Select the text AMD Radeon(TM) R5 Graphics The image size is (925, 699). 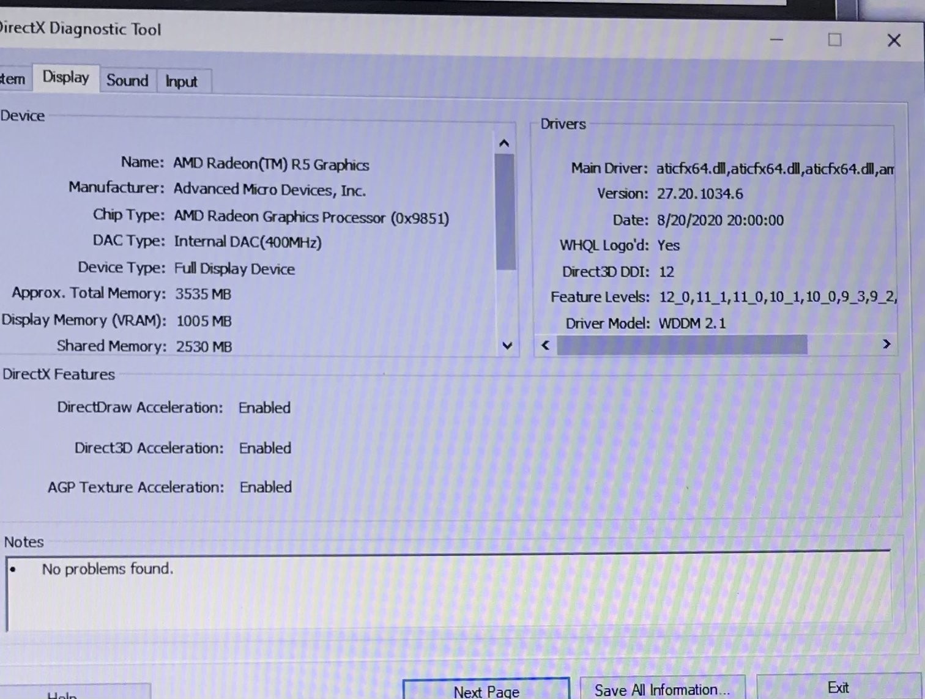coord(271,164)
